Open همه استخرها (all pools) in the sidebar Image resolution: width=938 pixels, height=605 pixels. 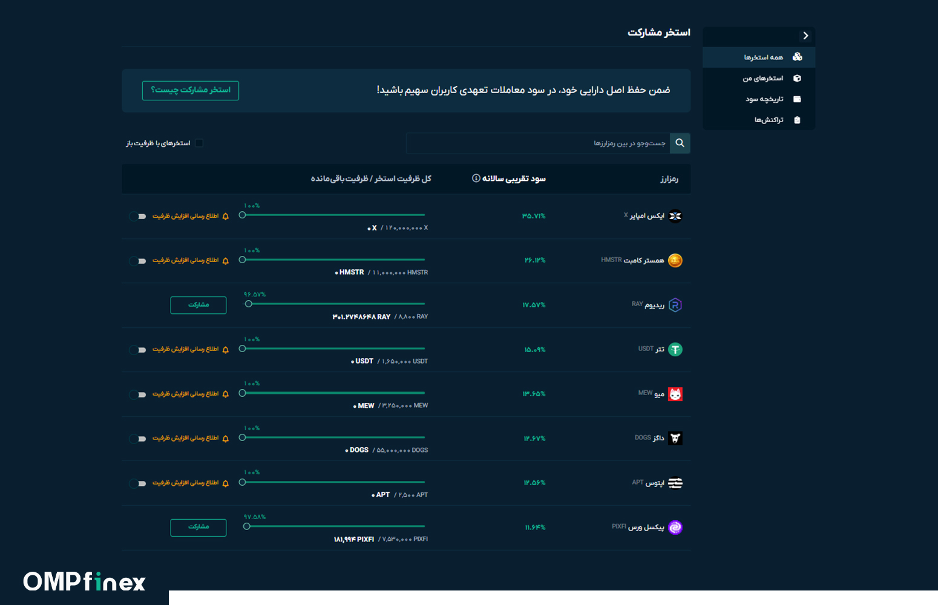coord(759,57)
